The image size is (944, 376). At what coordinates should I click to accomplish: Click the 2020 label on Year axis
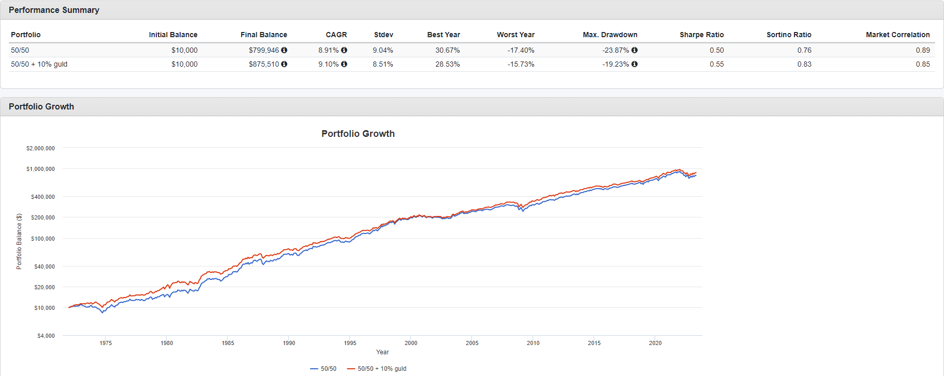point(655,343)
